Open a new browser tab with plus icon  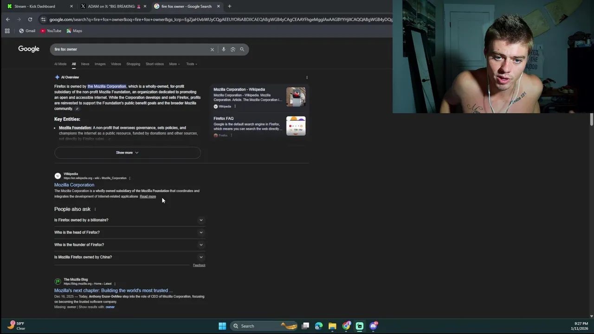[x=229, y=6]
